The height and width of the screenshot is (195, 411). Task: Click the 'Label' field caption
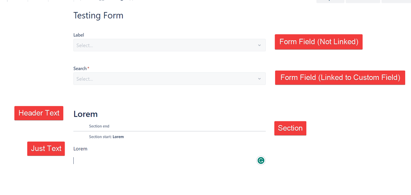coord(79,35)
